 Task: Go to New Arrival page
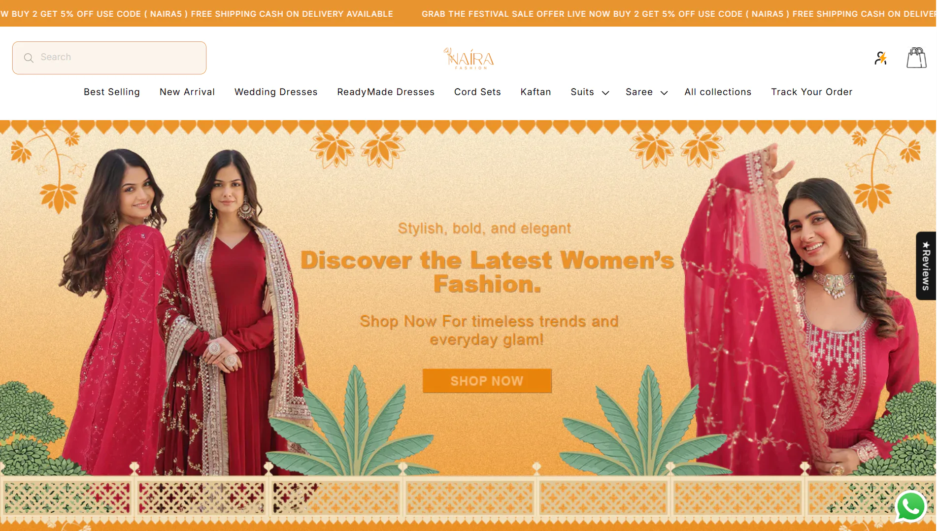click(187, 92)
